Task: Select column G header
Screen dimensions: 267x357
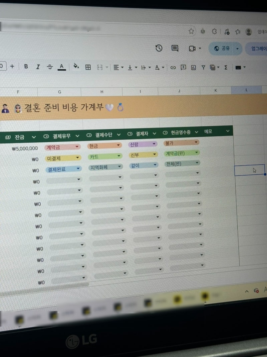Action: pos(59,92)
